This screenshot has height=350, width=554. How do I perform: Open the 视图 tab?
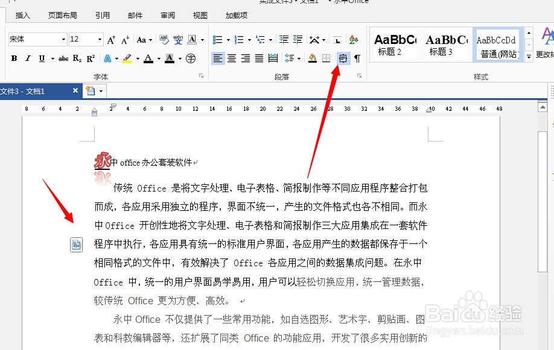pyautogui.click(x=200, y=16)
